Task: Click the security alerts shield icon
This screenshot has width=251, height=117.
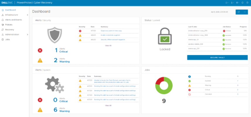Action: coord(55,35)
